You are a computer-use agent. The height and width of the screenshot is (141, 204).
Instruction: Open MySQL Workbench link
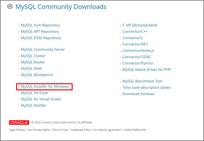coord(37,75)
